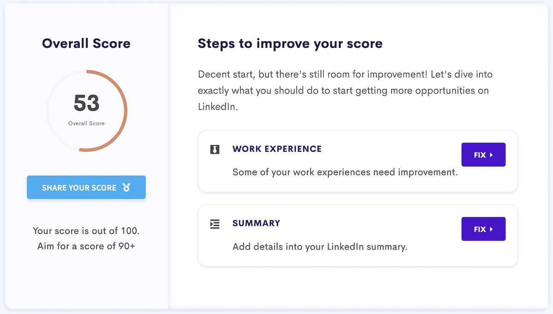Viewport: 553px width, 314px height.
Task: Click the arrow in the Summary FIX button
Action: coord(491,229)
